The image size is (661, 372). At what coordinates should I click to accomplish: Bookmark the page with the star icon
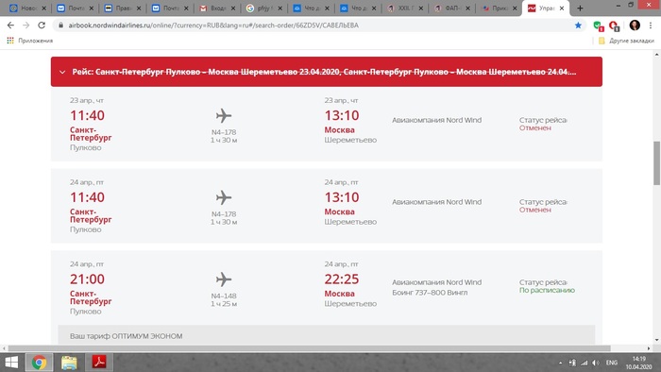tap(578, 25)
